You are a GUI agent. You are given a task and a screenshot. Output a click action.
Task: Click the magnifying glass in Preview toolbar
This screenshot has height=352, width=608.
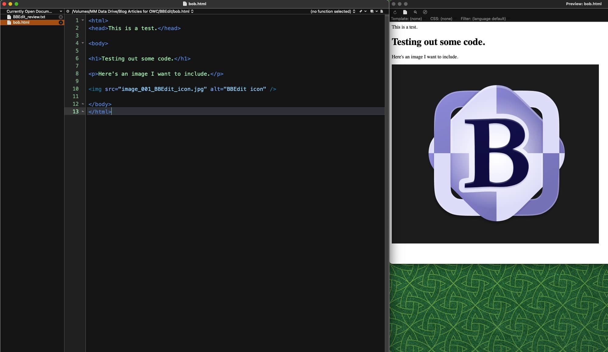click(415, 12)
